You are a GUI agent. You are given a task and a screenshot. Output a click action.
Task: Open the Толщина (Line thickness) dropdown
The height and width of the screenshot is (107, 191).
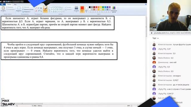click(x=76, y=9)
